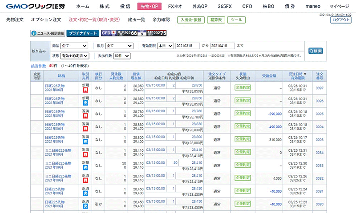The height and width of the screenshot is (213, 356).
Task: Click the CFD bid/ask price ticker
Action: 133,33
